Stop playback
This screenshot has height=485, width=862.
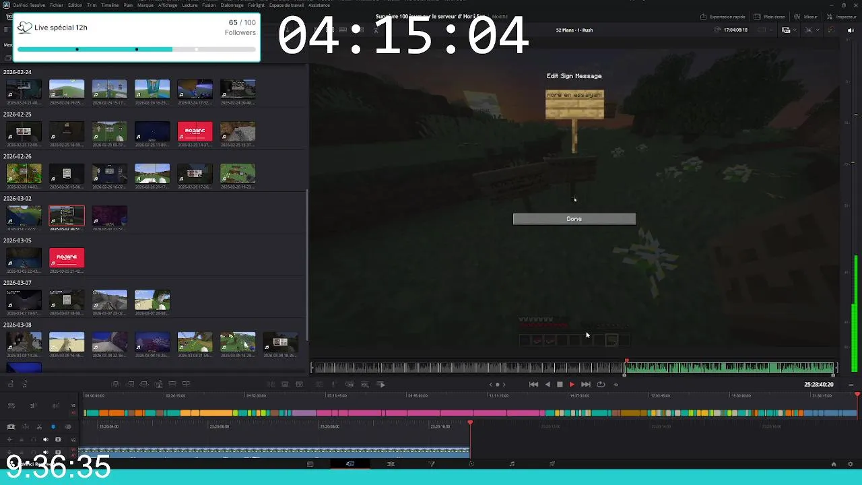tap(560, 385)
